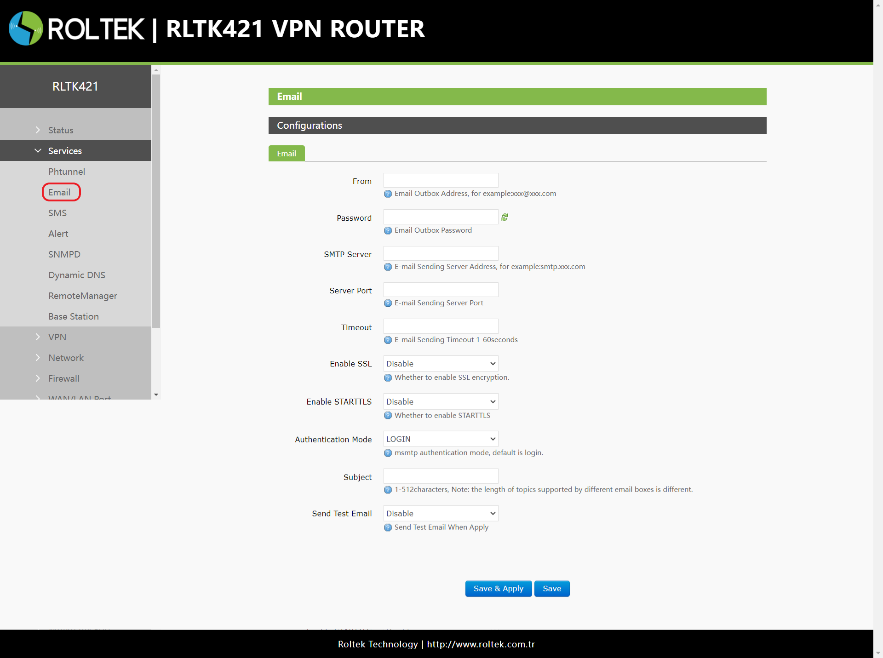Viewport: 883px width, 658px height.
Task: Open the Enable SSL dropdown
Action: point(441,364)
